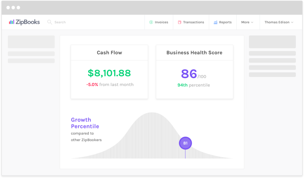Click 'from last month' text
304x178 pixels.
(x=116, y=85)
